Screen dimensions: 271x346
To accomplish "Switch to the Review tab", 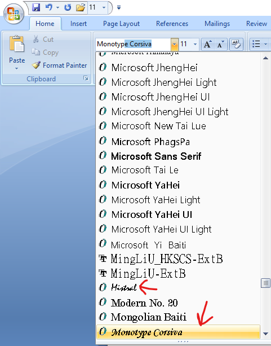I will (256, 24).
